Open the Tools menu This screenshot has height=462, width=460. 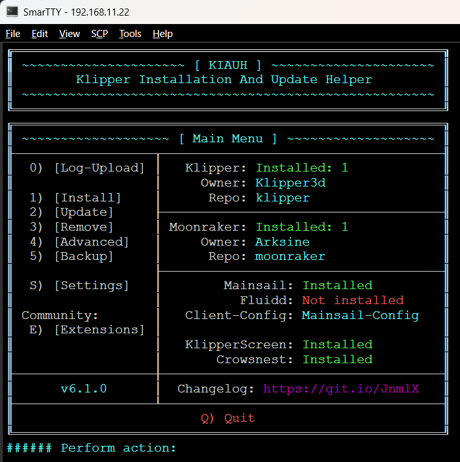tap(130, 34)
